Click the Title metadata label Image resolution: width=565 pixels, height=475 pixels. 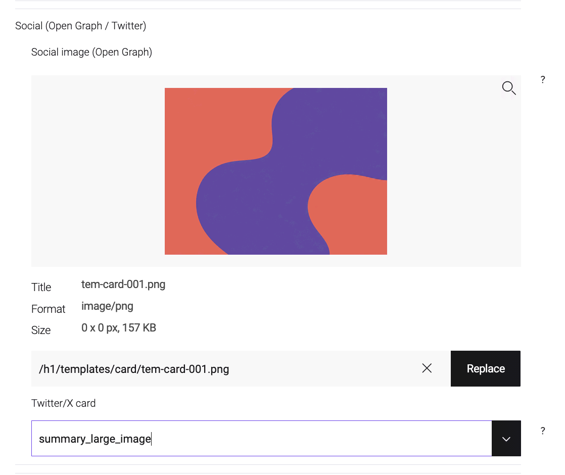click(x=41, y=287)
